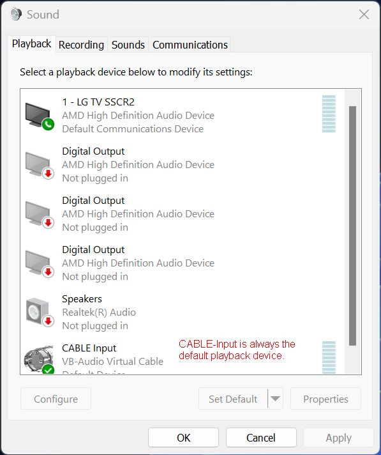Click the red not-plugged arrow on Speakers
The width and height of the screenshot is (381, 455).
pyautogui.click(x=48, y=321)
